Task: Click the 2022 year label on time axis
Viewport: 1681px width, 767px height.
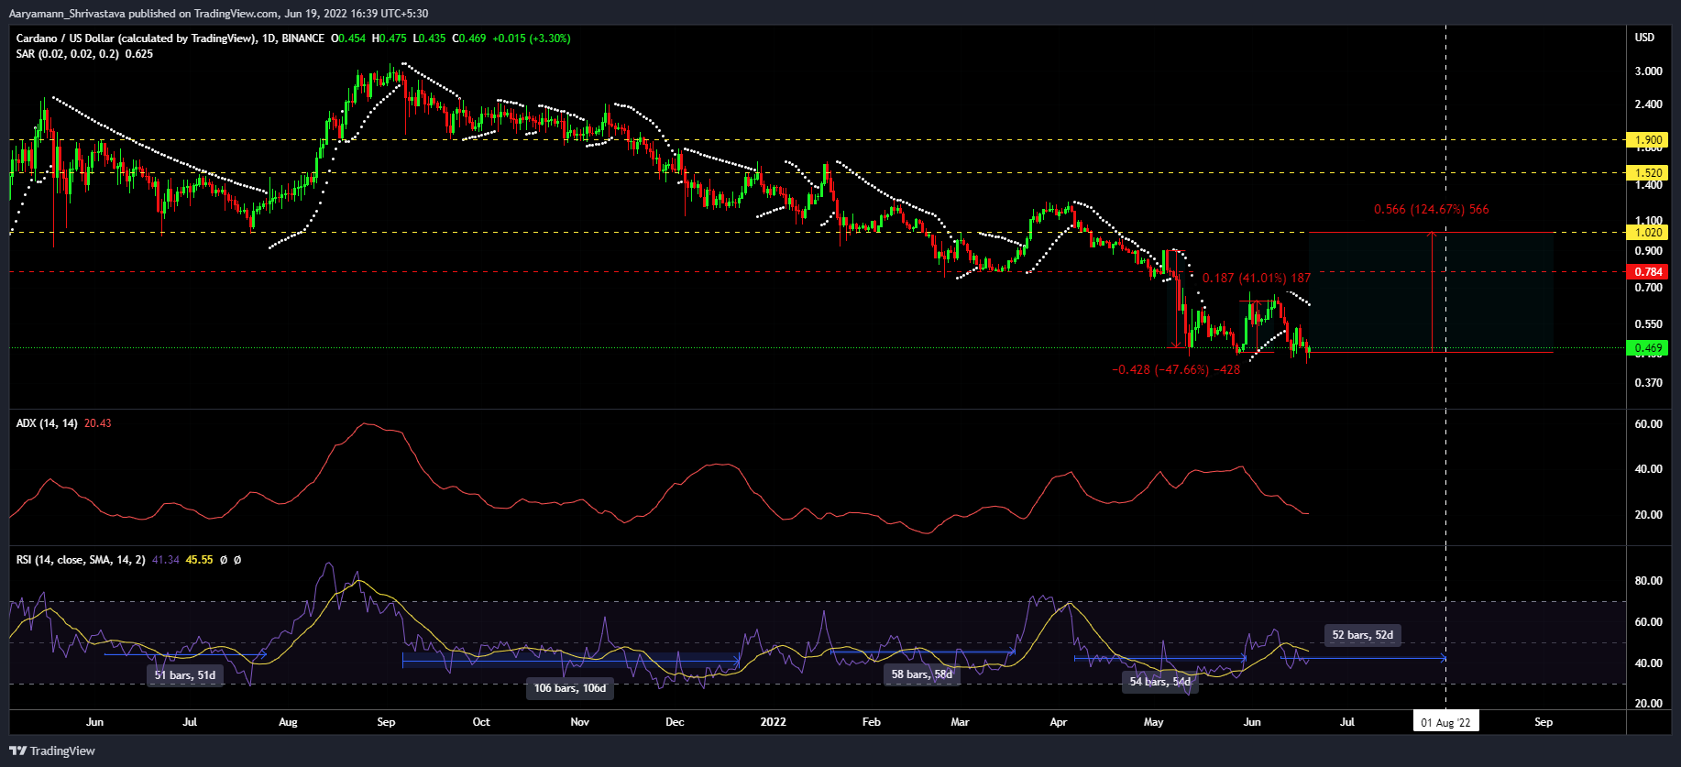Action: pos(773,722)
